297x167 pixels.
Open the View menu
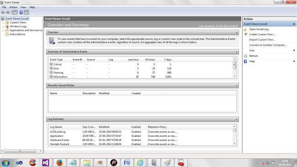tap(23, 7)
